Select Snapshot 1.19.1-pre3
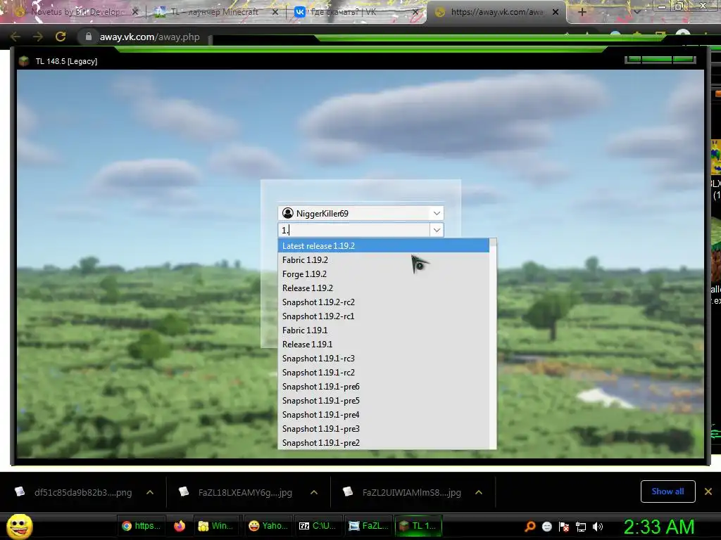The width and height of the screenshot is (721, 540). [384, 429]
